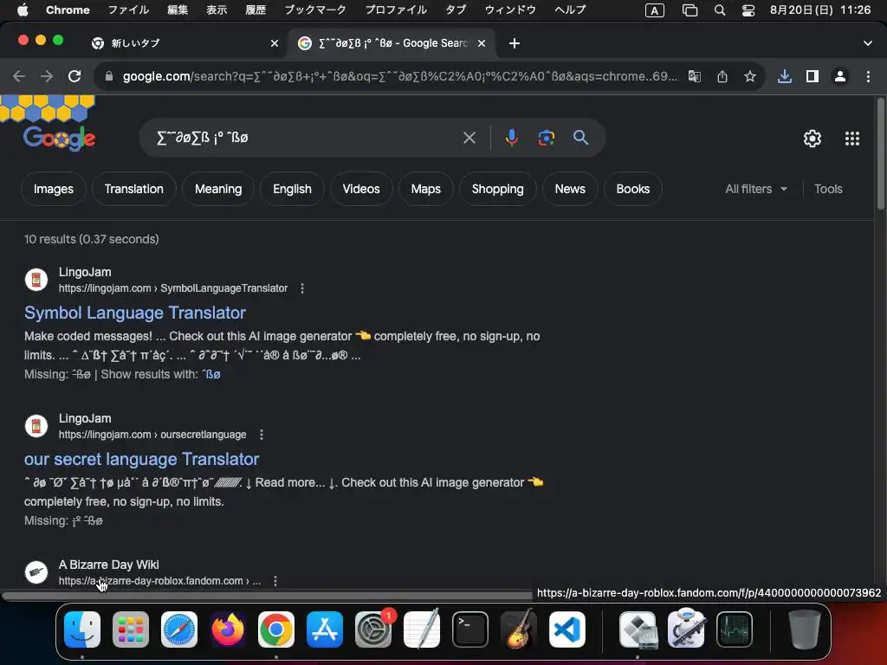Click into the Google search input field

coord(306,138)
